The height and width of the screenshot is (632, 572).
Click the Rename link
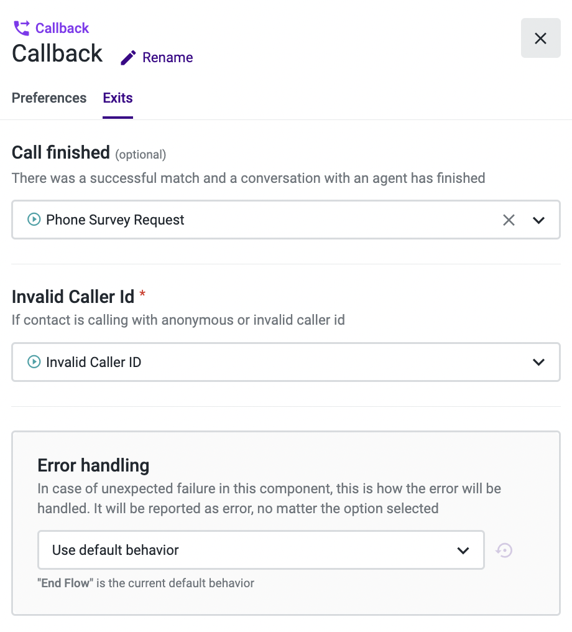click(x=167, y=58)
